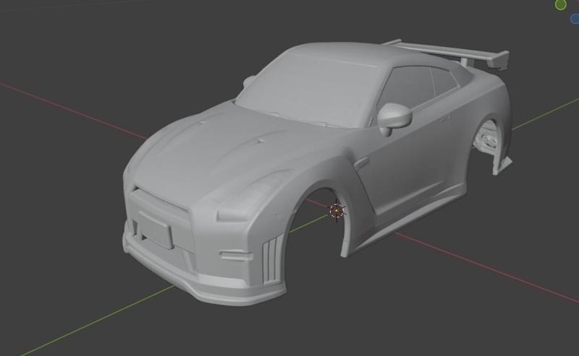
Task: Click the vertical vent slats on the front bumper
Action: (x=273, y=260)
